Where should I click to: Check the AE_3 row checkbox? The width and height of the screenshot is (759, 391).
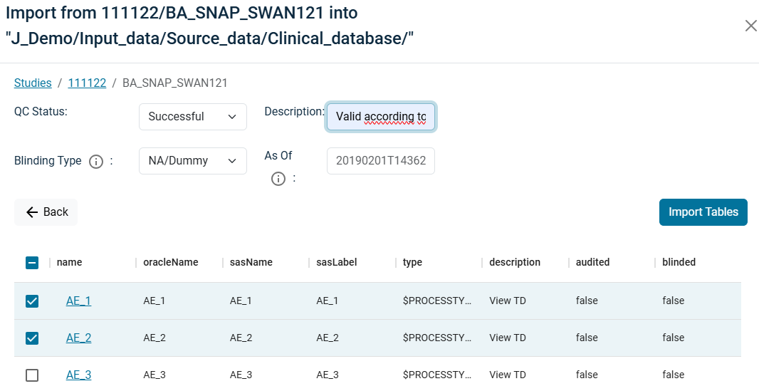point(32,375)
